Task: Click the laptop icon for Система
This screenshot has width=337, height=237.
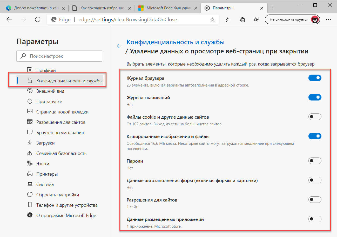Action: pos(30,184)
